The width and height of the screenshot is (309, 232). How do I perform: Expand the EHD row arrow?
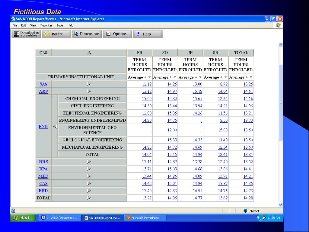(x=89, y=191)
